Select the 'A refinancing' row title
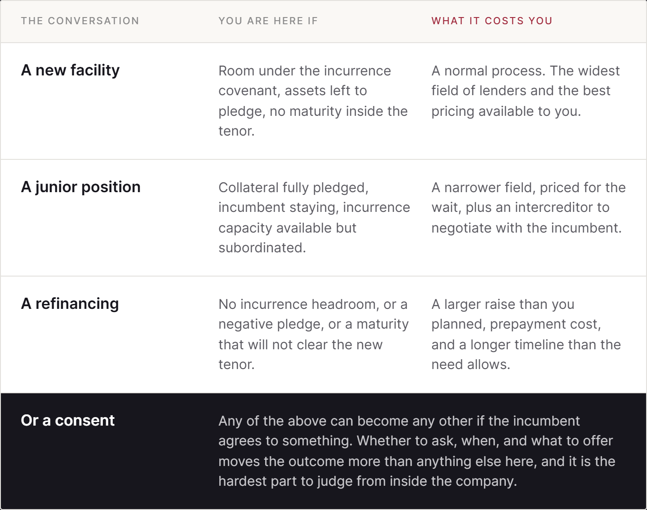The height and width of the screenshot is (510, 647). click(x=70, y=303)
